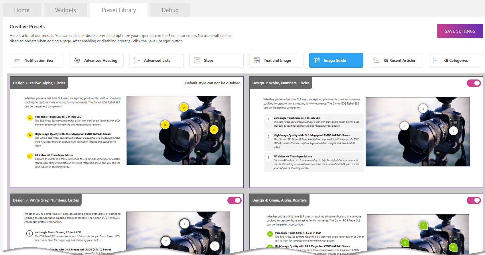Open KB Categories presets
Image resolution: width=485 pixels, height=255 pixels.
click(x=456, y=60)
